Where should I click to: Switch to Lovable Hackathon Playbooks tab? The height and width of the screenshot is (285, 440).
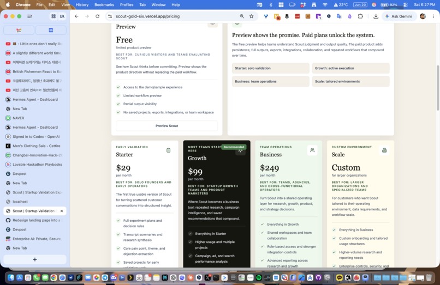tap(35, 165)
